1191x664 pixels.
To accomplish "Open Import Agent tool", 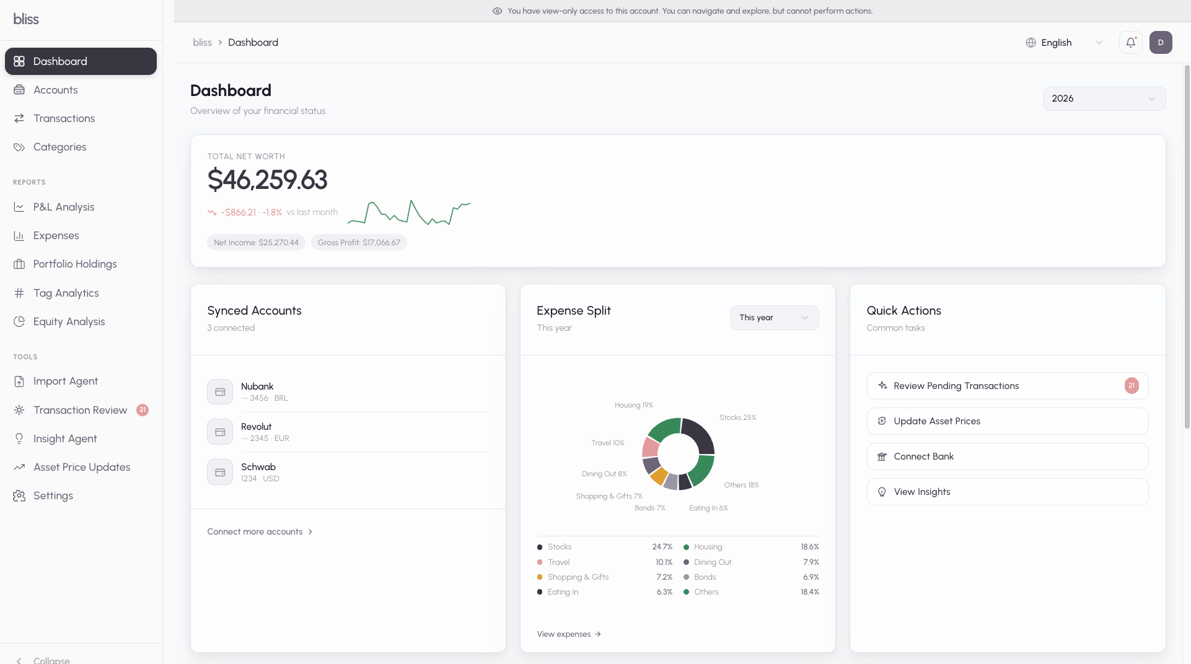I will click(x=81, y=381).
